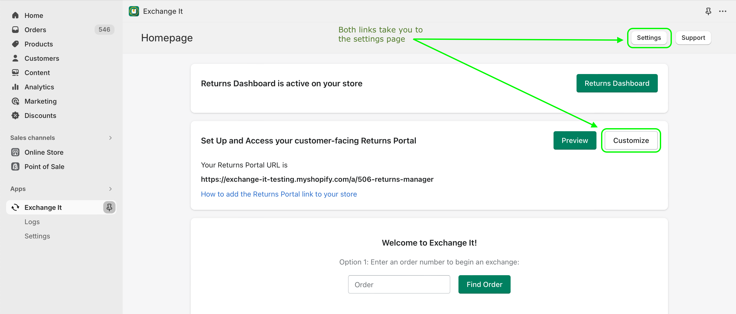This screenshot has height=314, width=736.
Task: Click the Products tag icon
Action: [15, 44]
